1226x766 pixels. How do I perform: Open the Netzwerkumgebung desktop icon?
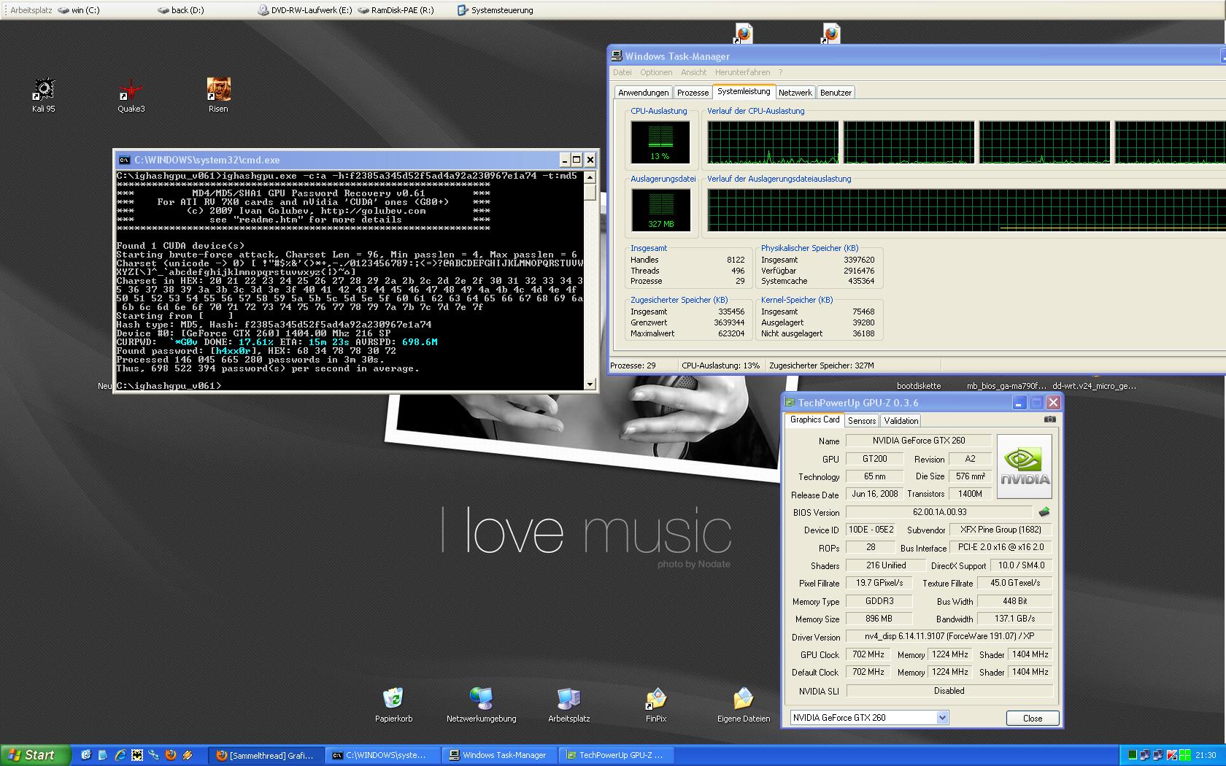tap(481, 705)
